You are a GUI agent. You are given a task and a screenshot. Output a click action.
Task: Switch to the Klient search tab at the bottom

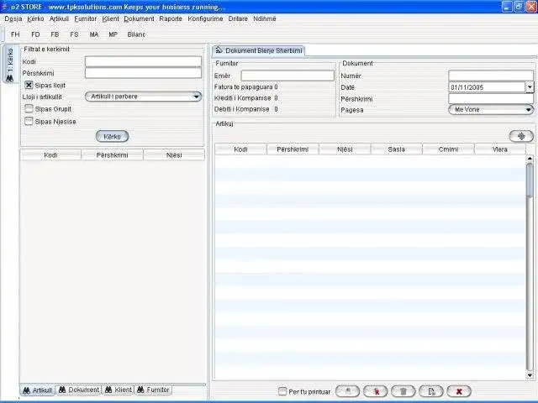tap(118, 390)
